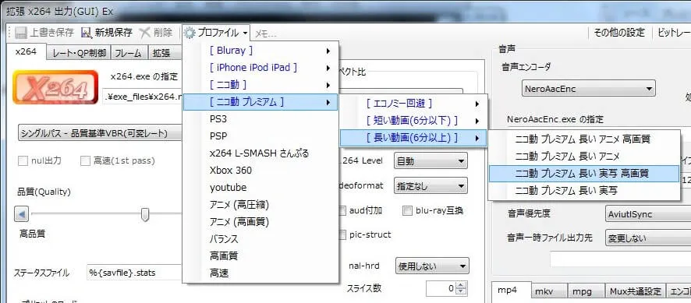
Task: Select x264 L-SMASH さんぷる profile
Action: (261, 153)
